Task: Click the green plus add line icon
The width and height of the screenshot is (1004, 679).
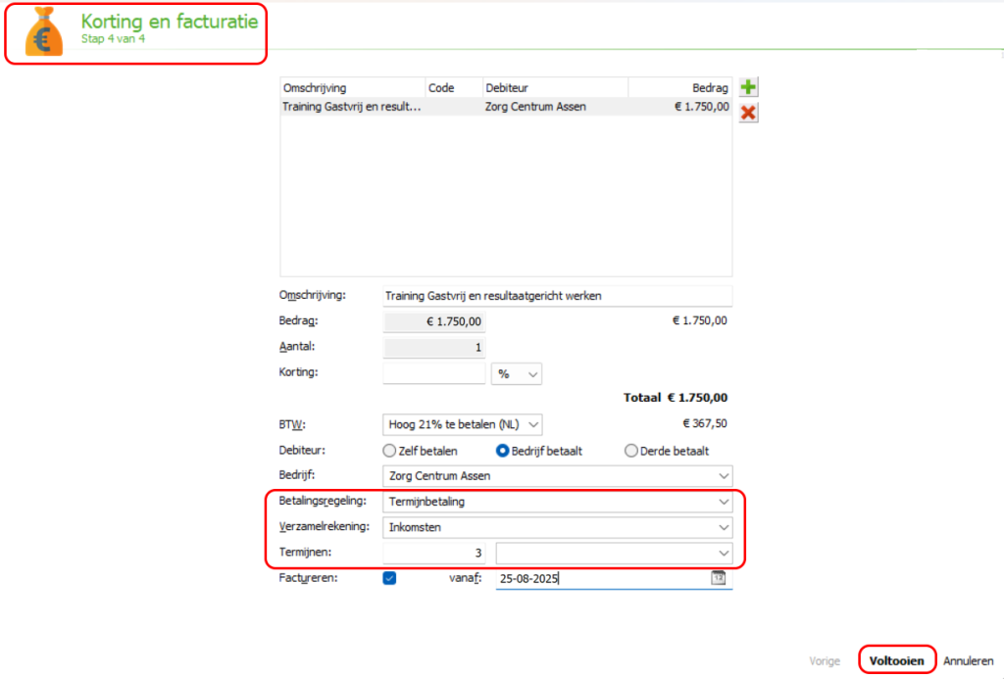Action: pos(749,87)
